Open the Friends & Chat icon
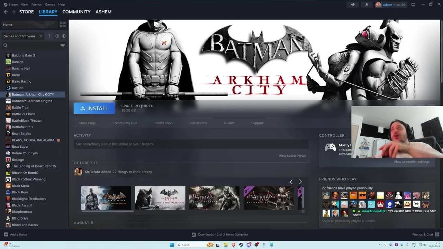The height and width of the screenshot is (249, 443). click(437, 234)
